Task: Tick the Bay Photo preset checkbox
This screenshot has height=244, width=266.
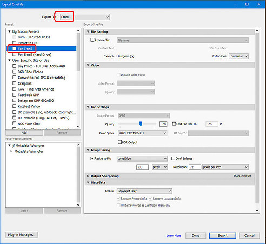Action: click(15, 66)
